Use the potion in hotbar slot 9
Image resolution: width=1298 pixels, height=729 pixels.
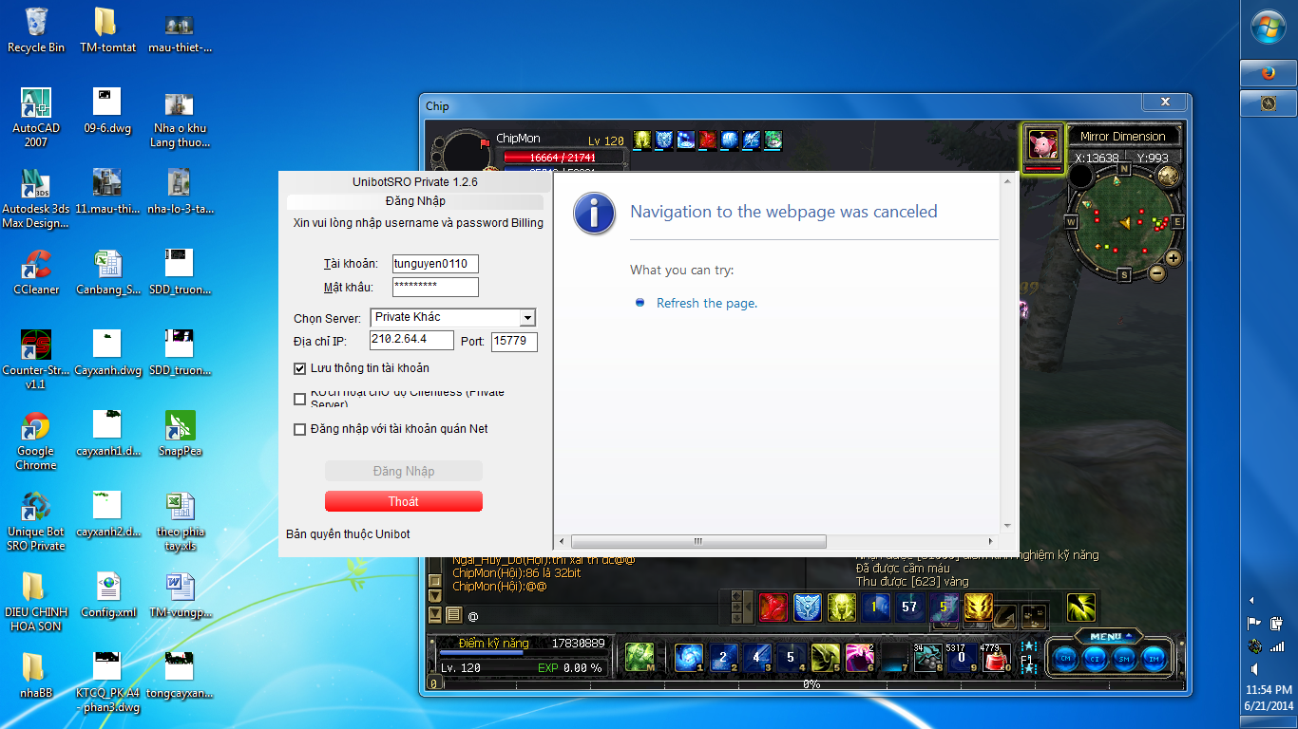point(962,657)
